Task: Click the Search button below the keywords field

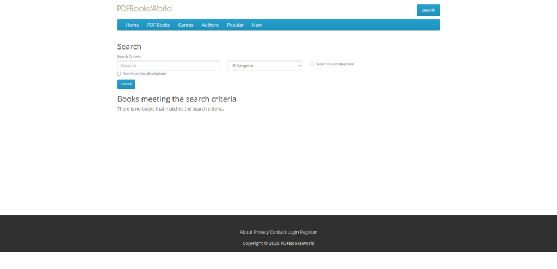Action: click(x=126, y=84)
